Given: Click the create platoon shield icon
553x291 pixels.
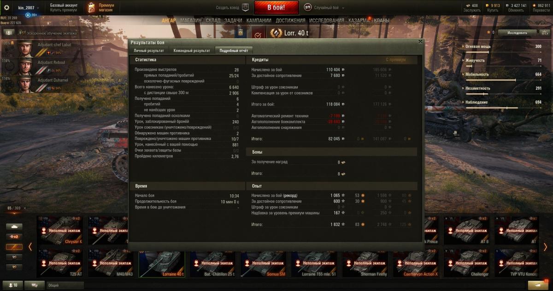Looking at the screenshot, I should point(246,7).
